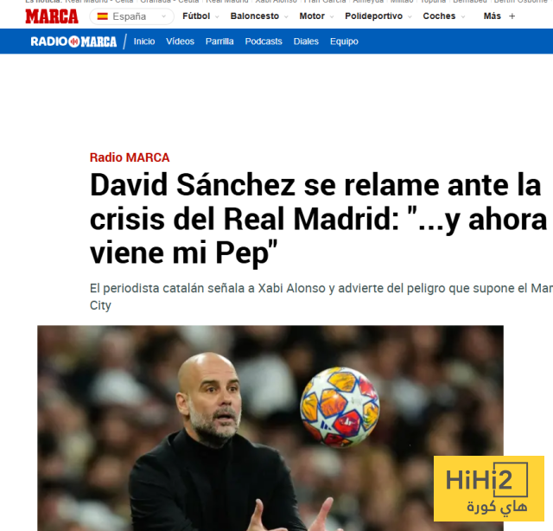Open the Radio MARCA logo link
Viewport: 553px width, 531px height.
click(73, 42)
